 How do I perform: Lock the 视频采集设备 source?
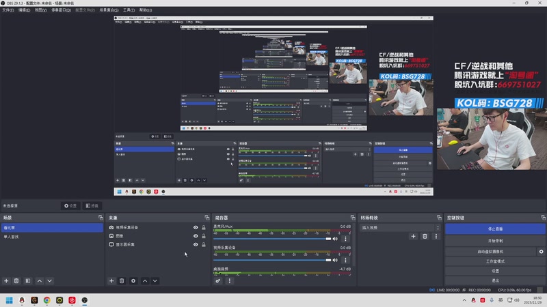[204, 227]
